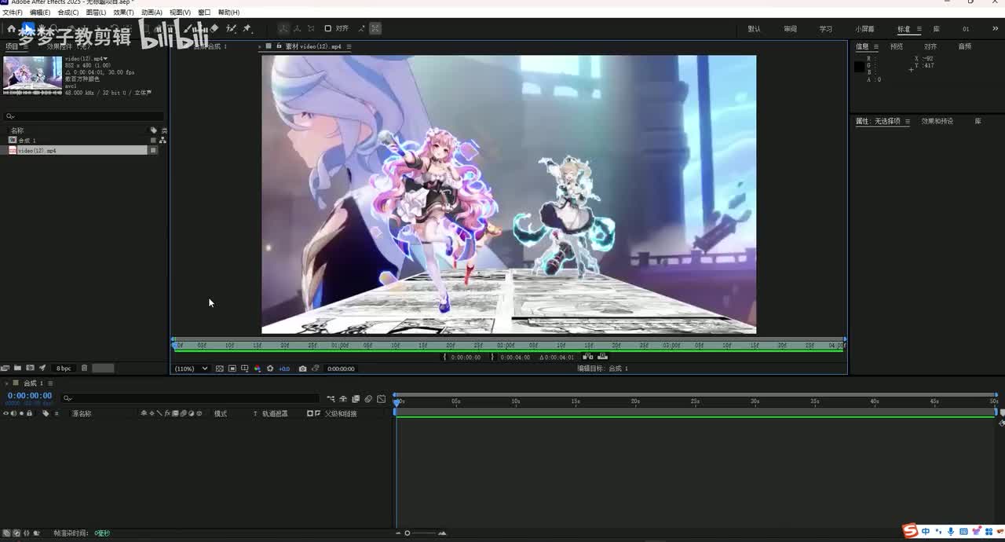
Task: Switch to the 审阅 workspace
Action: click(x=790, y=29)
